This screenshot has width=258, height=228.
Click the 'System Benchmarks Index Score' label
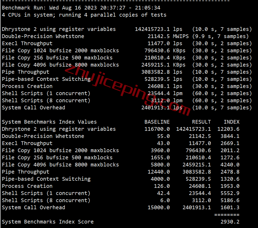pos(48,222)
